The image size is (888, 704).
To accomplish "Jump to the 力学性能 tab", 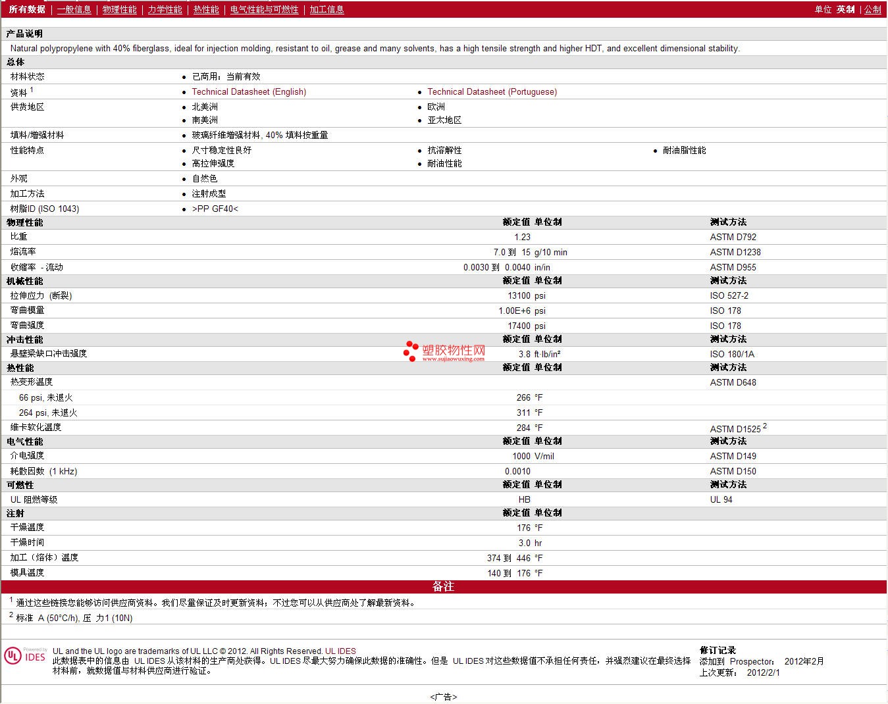I will coord(165,9).
